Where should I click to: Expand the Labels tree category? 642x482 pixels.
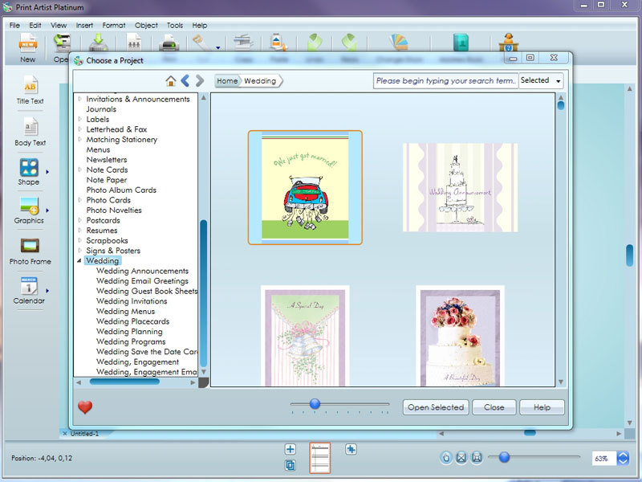click(79, 119)
